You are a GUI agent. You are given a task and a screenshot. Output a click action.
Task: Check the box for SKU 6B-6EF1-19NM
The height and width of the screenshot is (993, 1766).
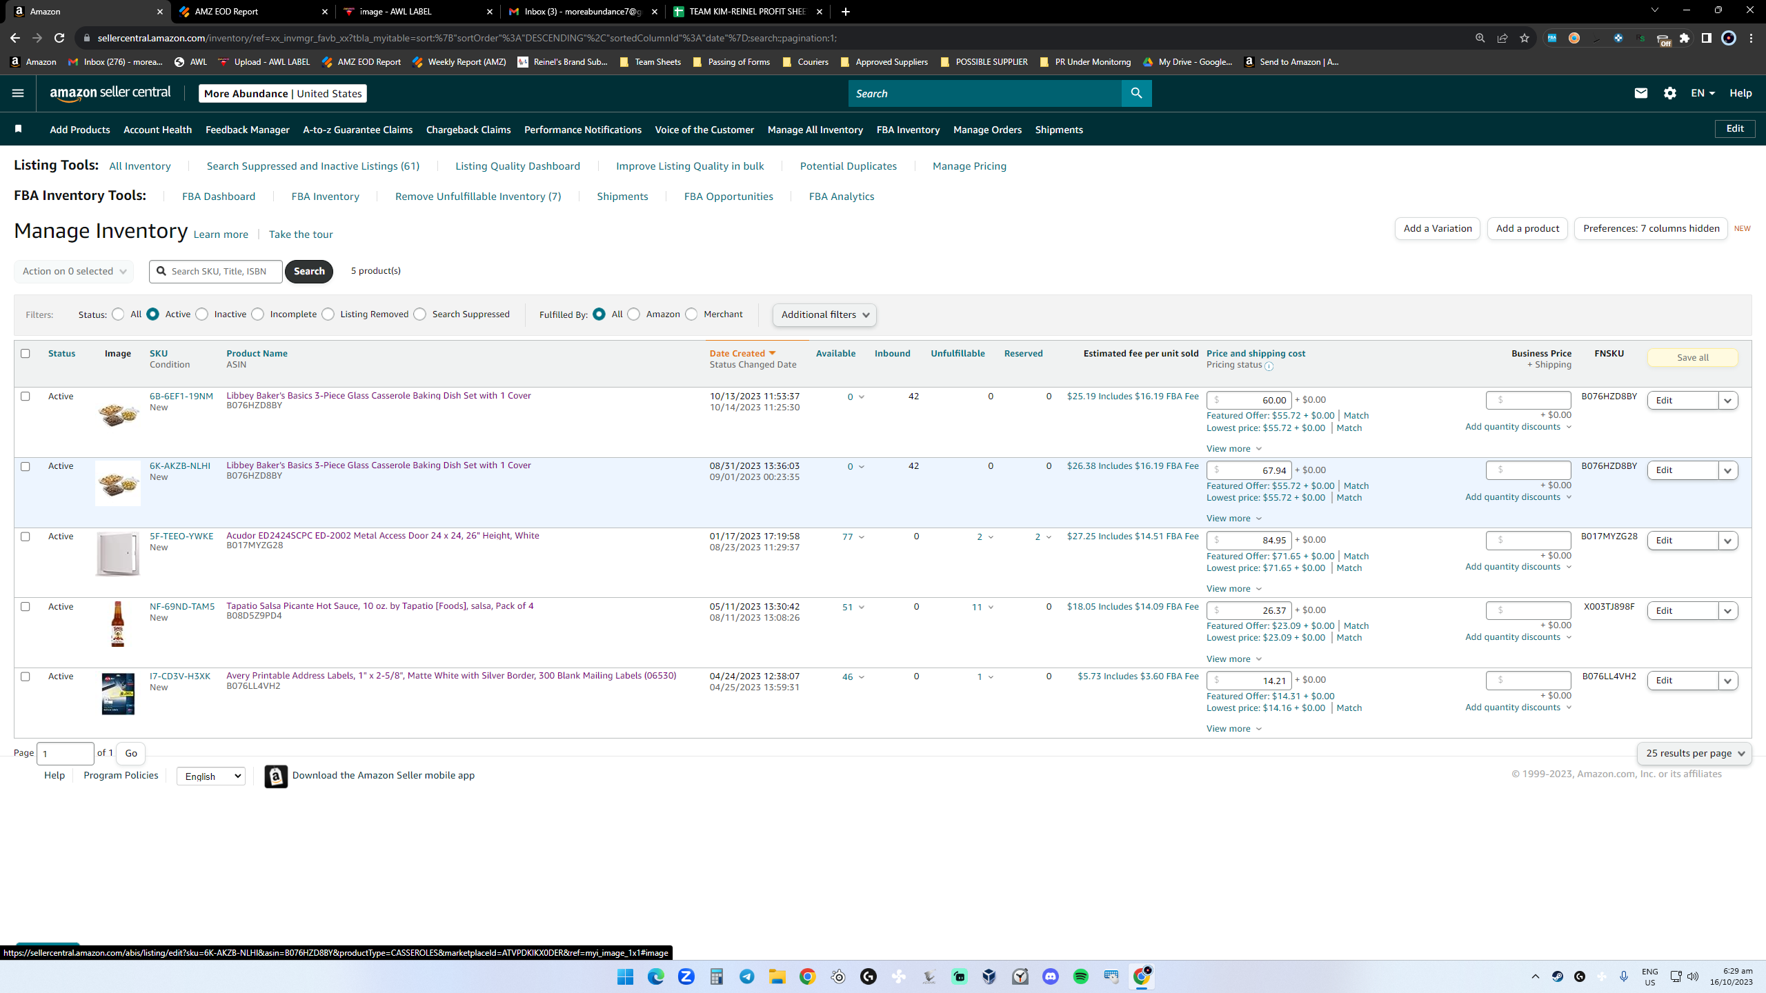coord(26,396)
